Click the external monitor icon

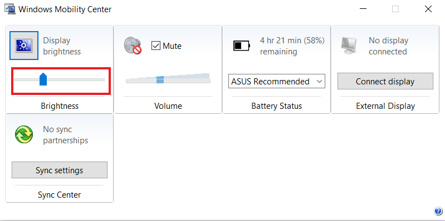point(349,46)
